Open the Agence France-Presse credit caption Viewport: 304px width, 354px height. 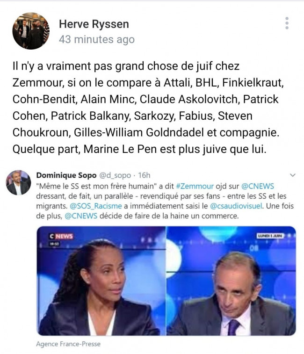(x=68, y=344)
